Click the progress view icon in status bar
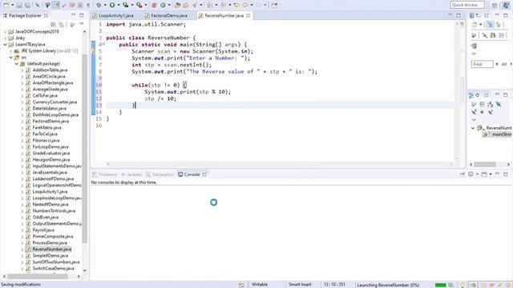Viewport: 513px width, 288px height. pos(451,285)
